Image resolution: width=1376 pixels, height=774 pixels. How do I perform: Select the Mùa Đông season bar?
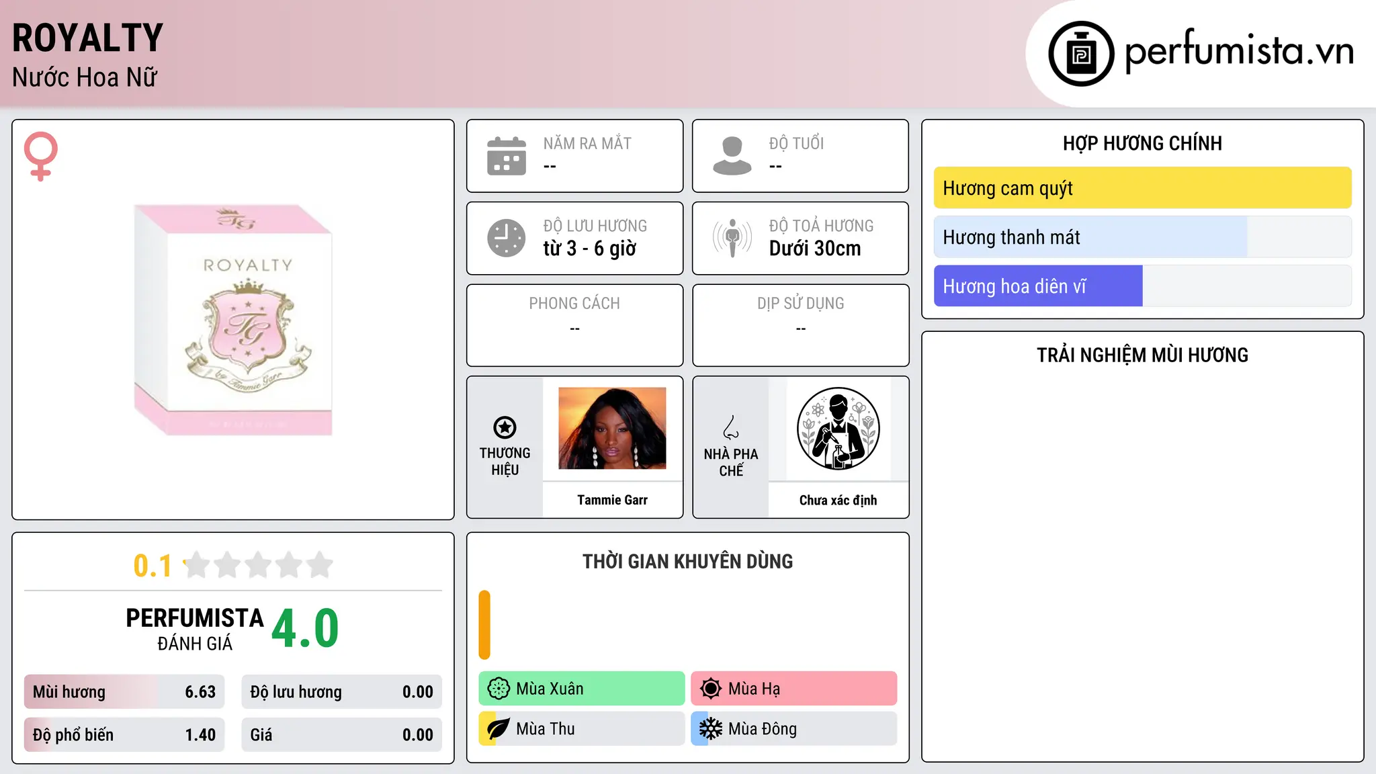pyautogui.click(x=794, y=729)
